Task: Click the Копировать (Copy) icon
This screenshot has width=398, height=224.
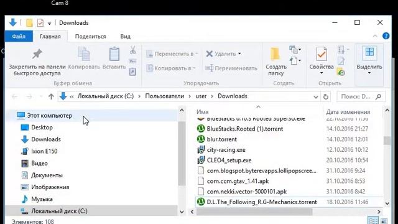Action: [x=84, y=54]
